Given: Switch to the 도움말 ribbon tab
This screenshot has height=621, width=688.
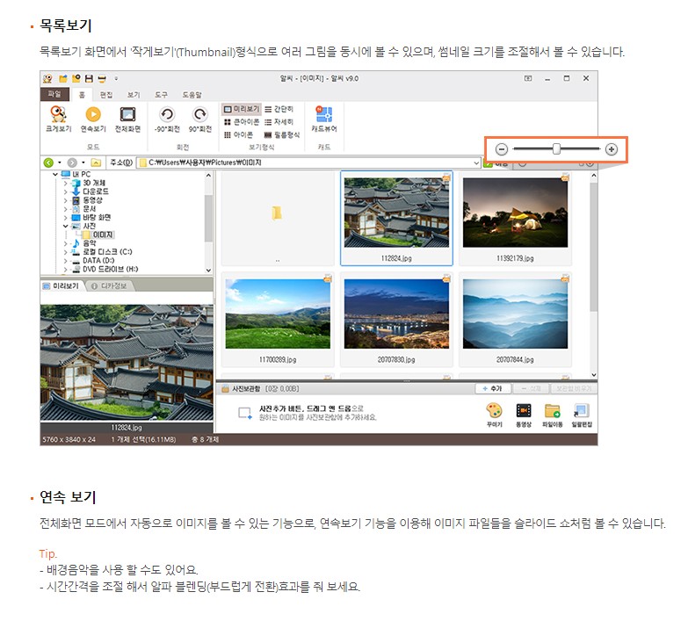Looking at the screenshot, I should pyautogui.click(x=192, y=95).
